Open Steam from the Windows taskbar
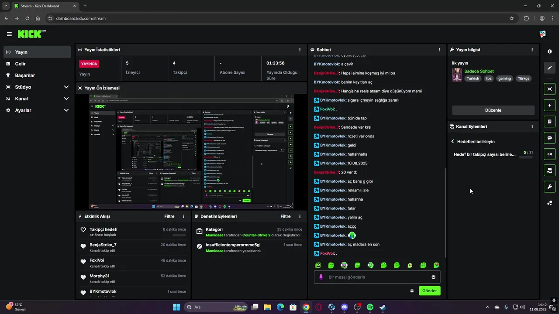Viewport: 559px width, 314px height. [383, 307]
